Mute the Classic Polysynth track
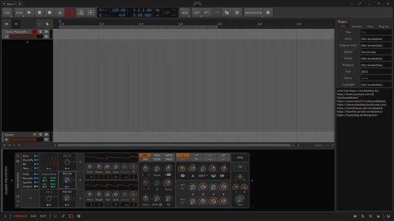The image size is (394, 221). [46, 31]
